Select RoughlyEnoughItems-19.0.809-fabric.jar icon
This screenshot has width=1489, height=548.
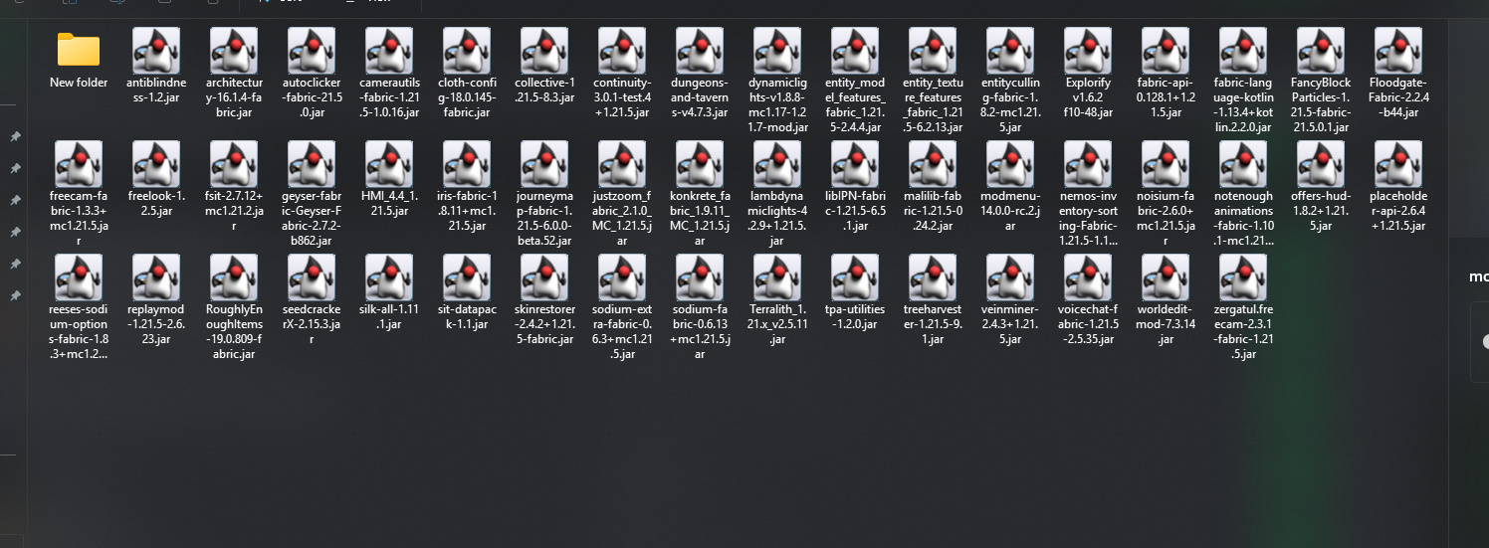tap(234, 277)
